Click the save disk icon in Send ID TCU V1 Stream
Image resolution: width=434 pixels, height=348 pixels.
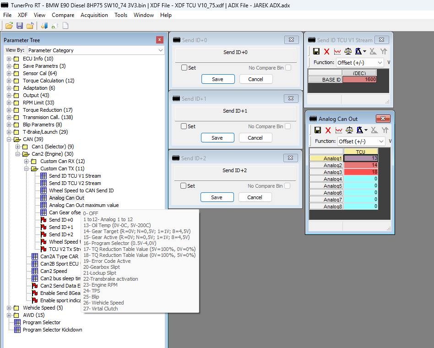(316, 51)
